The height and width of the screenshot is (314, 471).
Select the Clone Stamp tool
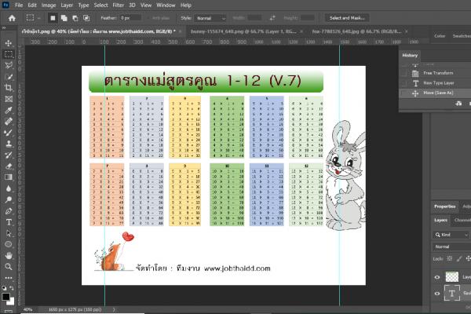coord(9,144)
